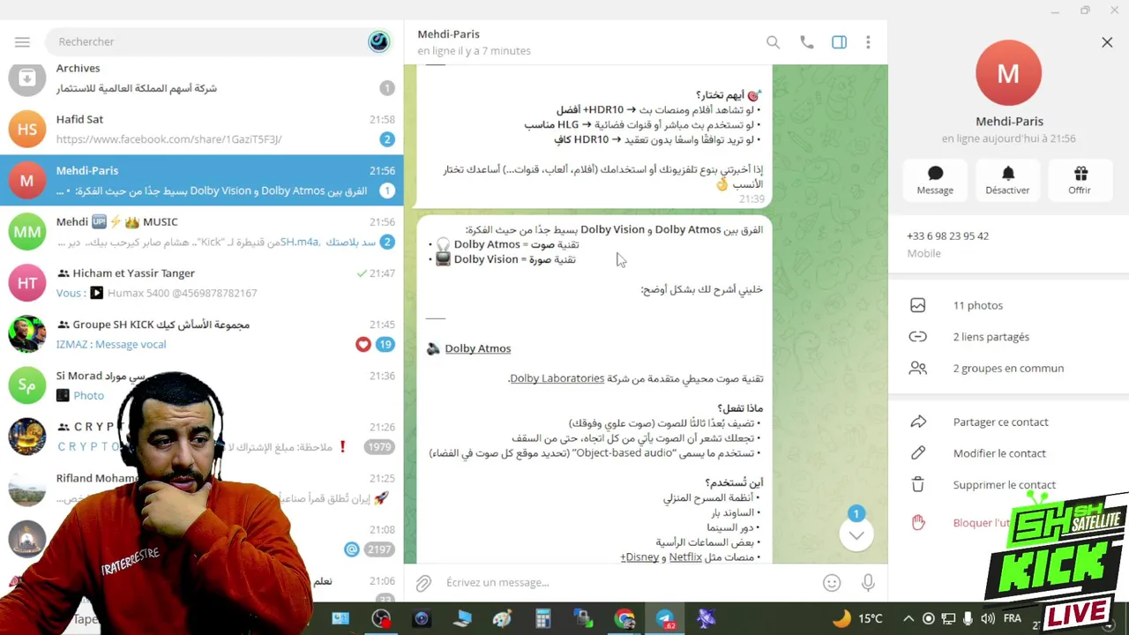
Task: Open the Dolby Atmos underlined link
Action: pyautogui.click(x=478, y=348)
